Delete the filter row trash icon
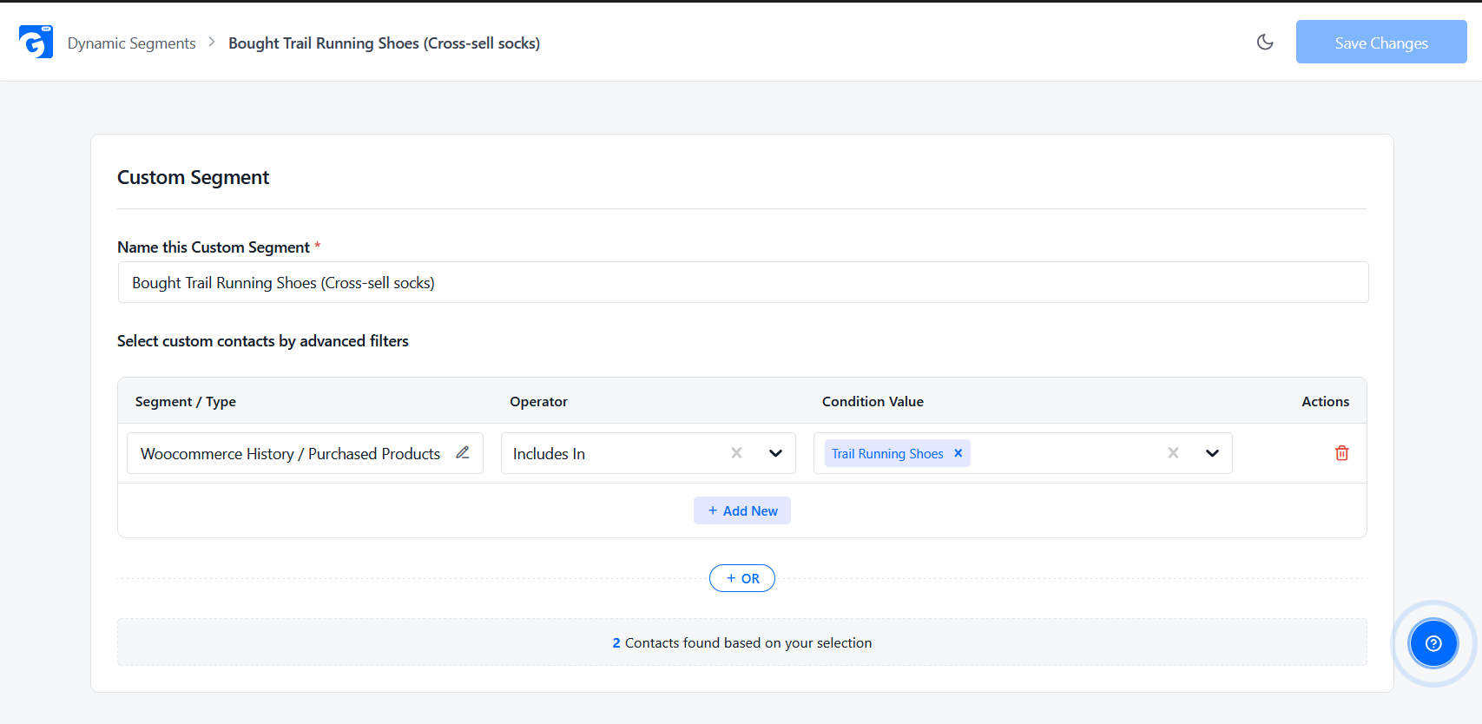This screenshot has height=724, width=1482. (1341, 453)
